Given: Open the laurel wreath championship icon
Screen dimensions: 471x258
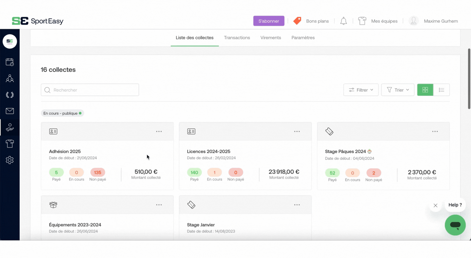Looking at the screenshot, I should tap(10, 95).
